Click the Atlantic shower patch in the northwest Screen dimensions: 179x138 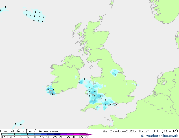[x=34, y=15]
